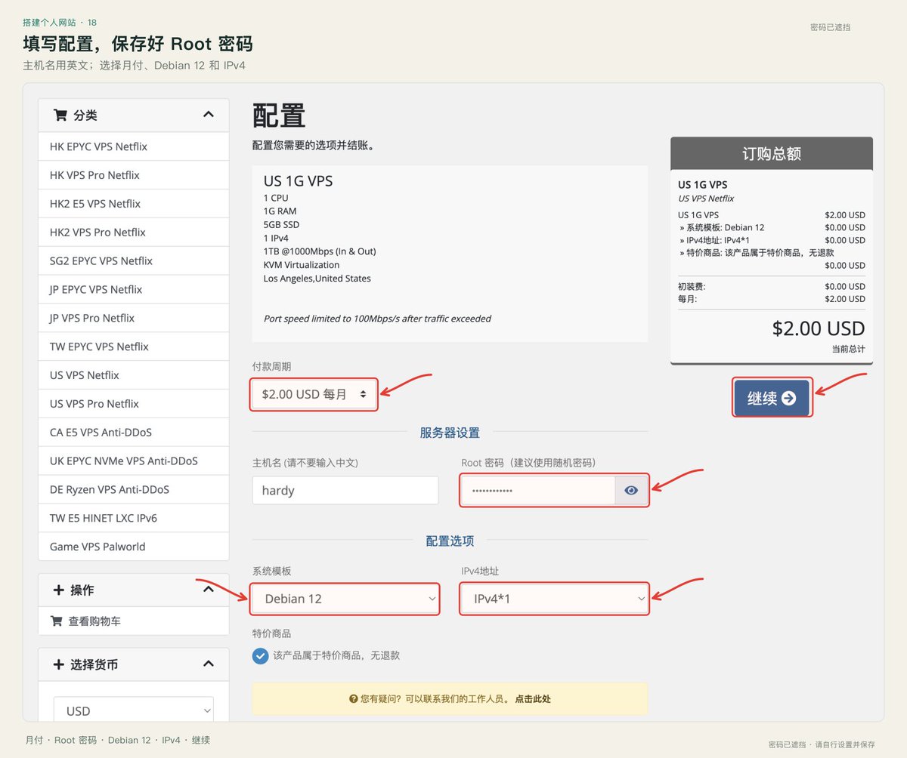907x758 pixels.
Task: Click the 'US VPS Netflix' italic summary subtitle
Action: (x=706, y=199)
